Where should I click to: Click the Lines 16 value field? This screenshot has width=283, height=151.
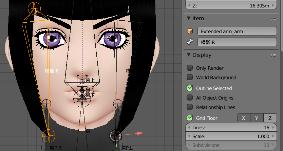coord(231,127)
